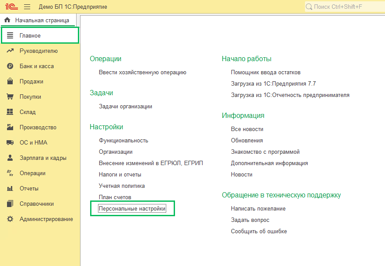Switch to the Покупки section
The width and height of the screenshot is (385, 266).
pos(40,97)
